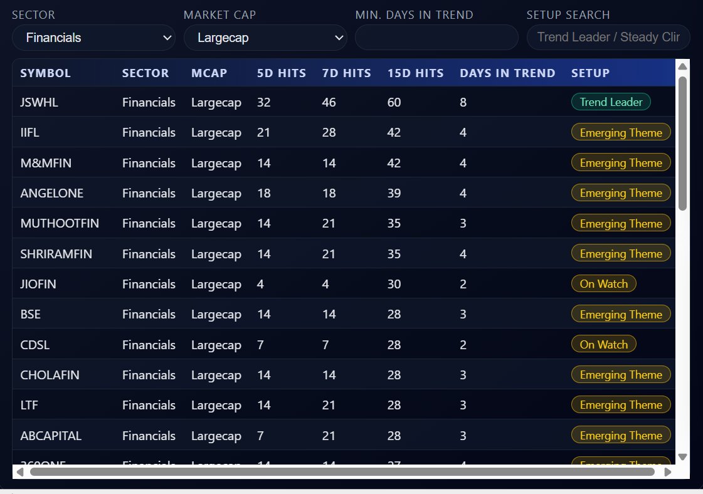Select the IIFL symbol cell
The height and width of the screenshot is (494, 703).
pyautogui.click(x=29, y=133)
